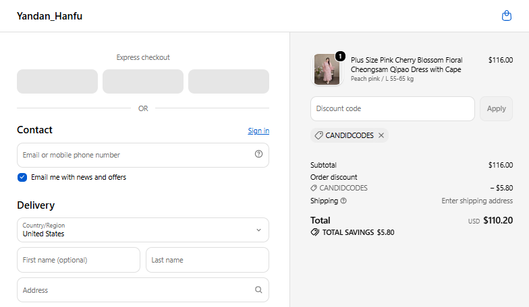Choose the middle express checkout button
The image size is (529, 307).
coord(143,81)
